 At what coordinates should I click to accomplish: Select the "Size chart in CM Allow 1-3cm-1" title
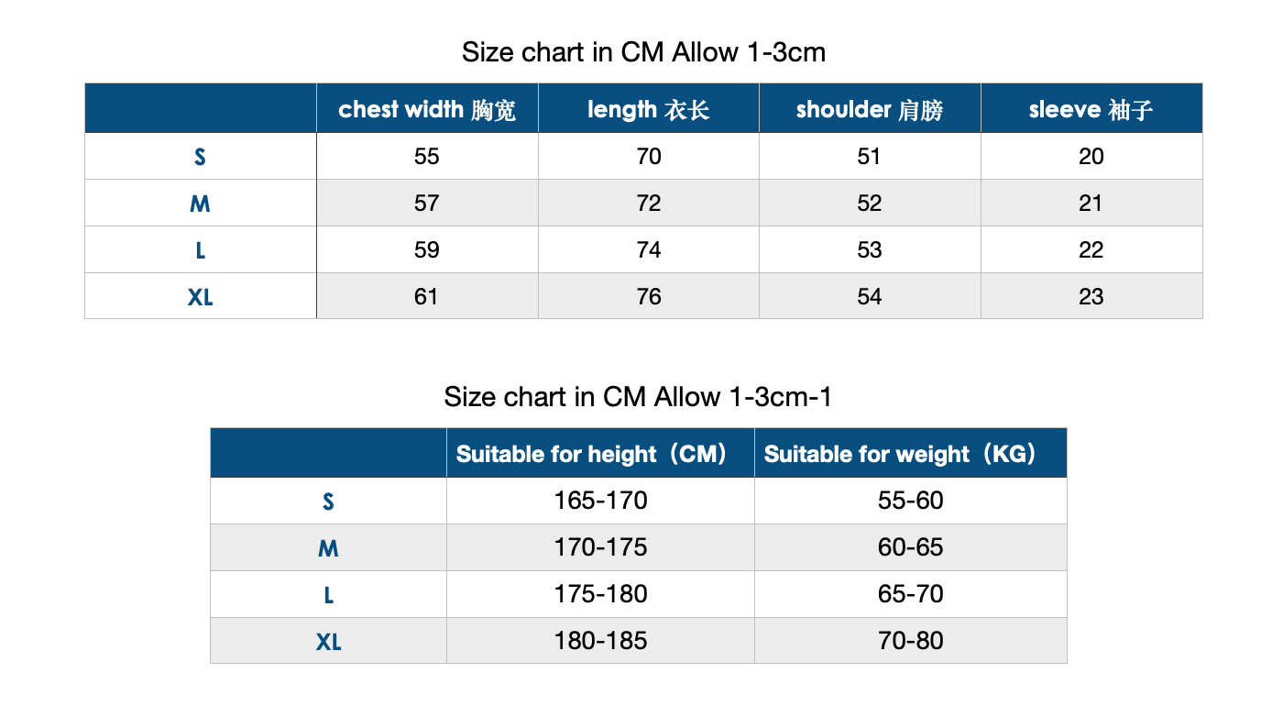[x=638, y=397]
